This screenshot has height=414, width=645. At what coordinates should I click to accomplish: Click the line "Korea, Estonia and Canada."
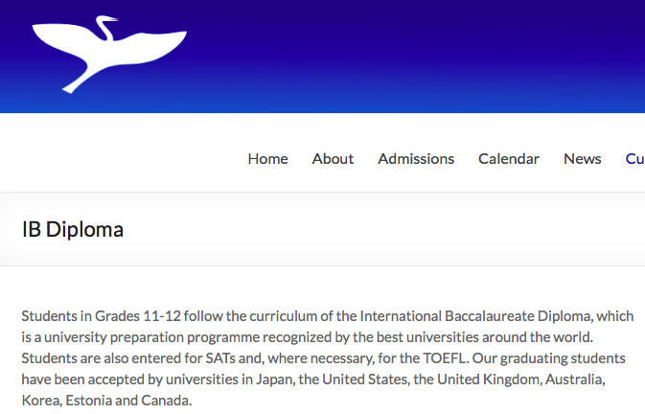[x=106, y=400]
